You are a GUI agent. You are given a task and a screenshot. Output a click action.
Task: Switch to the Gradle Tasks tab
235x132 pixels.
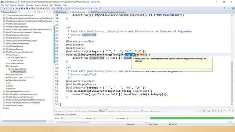pos(115,111)
